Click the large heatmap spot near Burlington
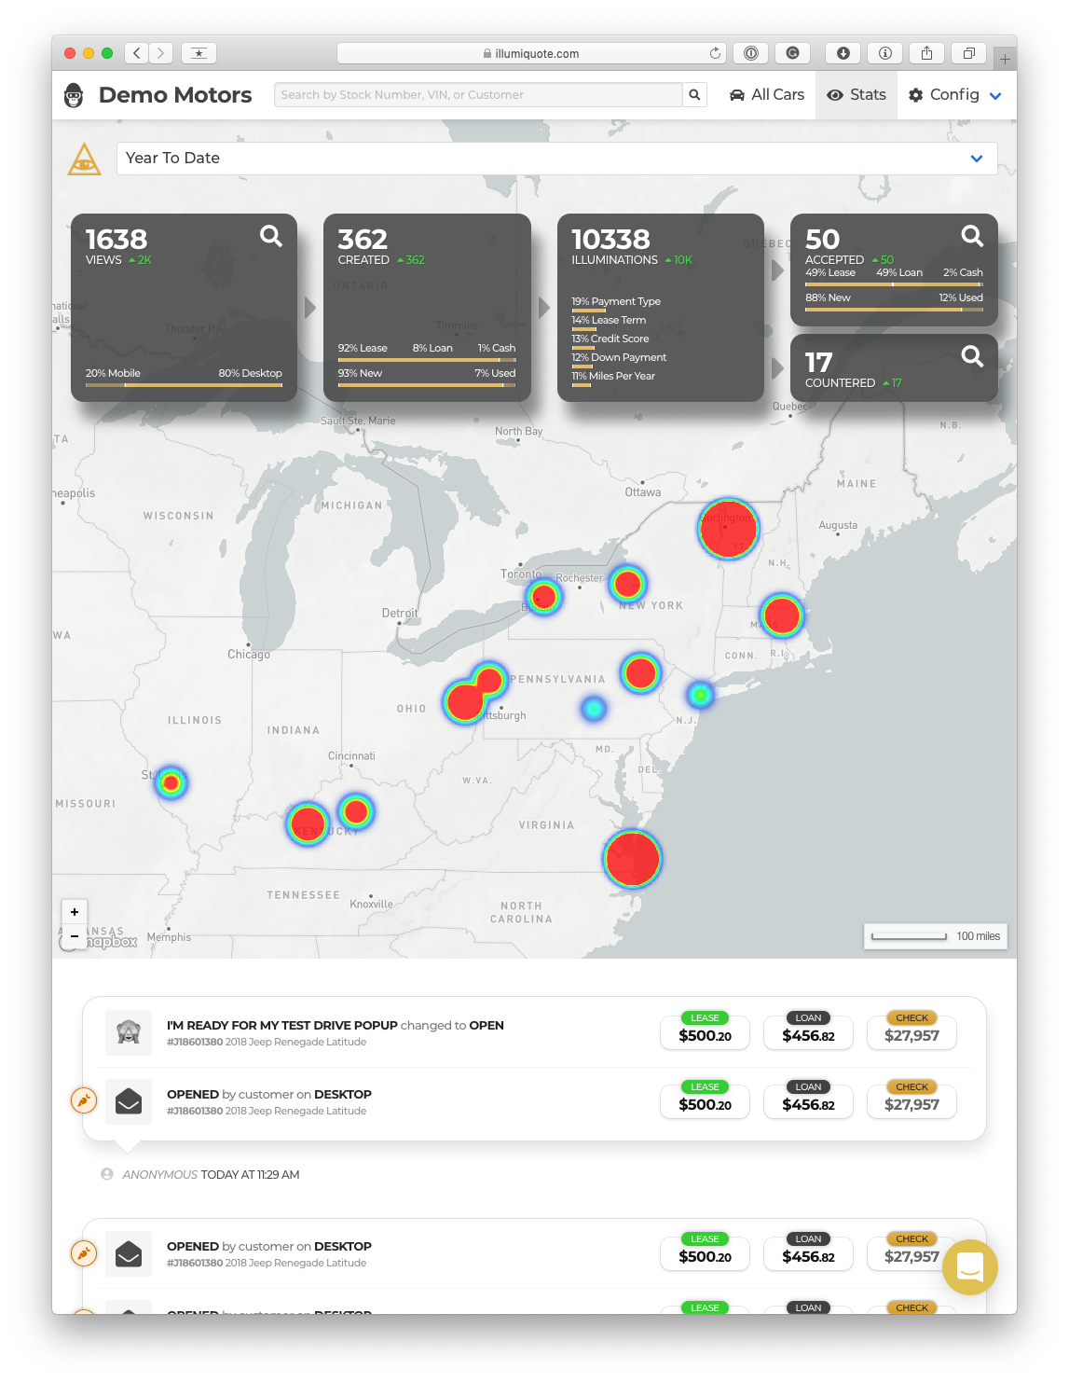 pyautogui.click(x=728, y=529)
